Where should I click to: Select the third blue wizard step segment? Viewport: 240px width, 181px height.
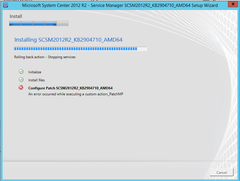tap(38, 24)
